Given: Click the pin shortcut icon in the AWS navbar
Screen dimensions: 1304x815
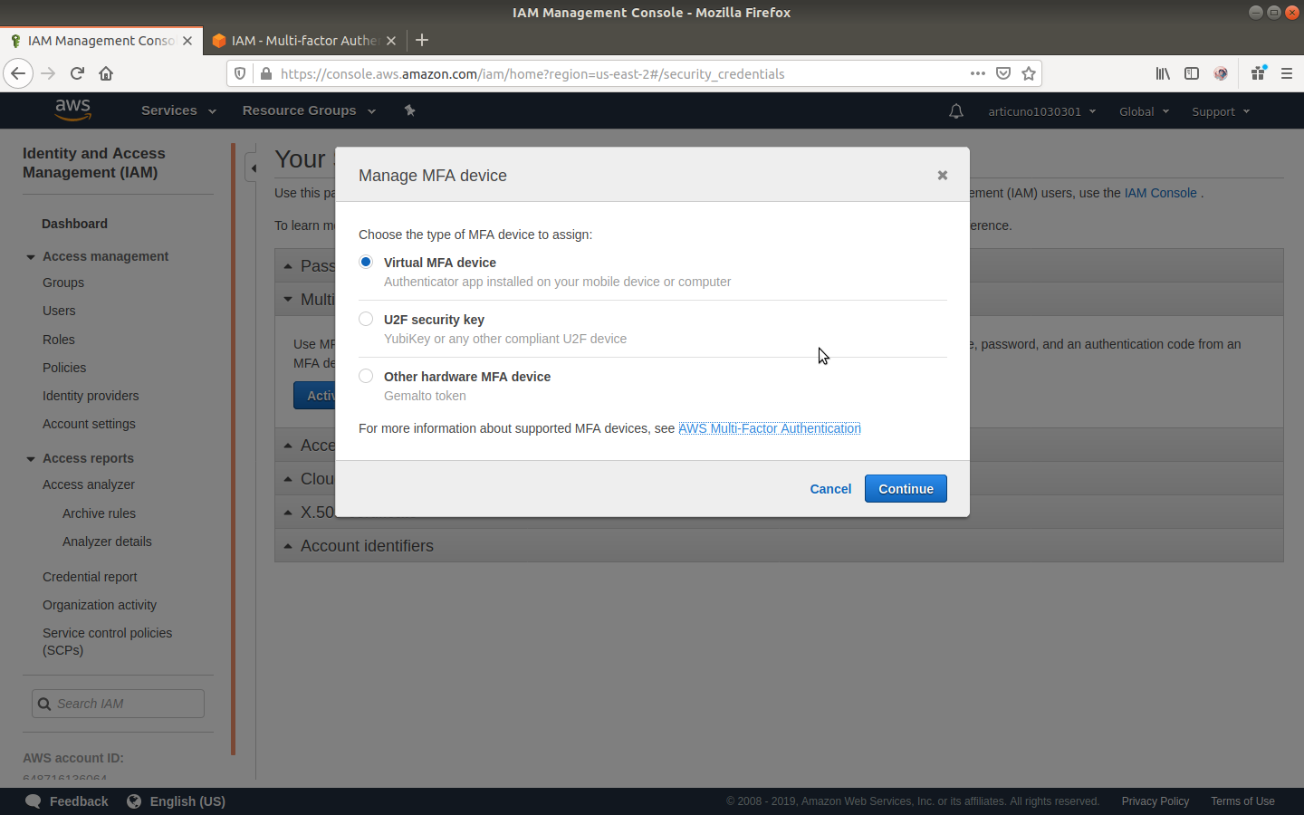Looking at the screenshot, I should pyautogui.click(x=409, y=110).
